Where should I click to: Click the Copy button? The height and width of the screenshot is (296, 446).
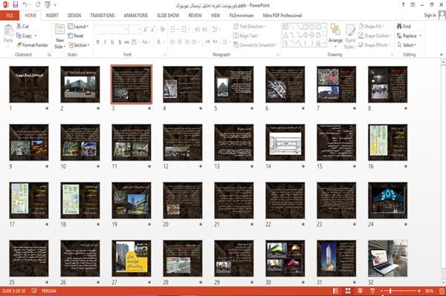point(25,36)
